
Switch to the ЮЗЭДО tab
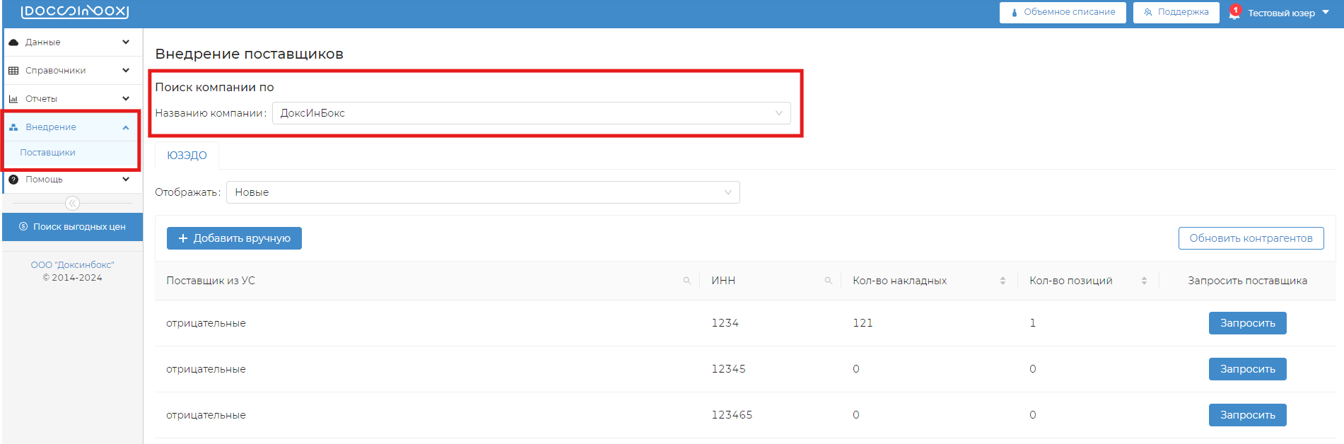[x=187, y=156]
